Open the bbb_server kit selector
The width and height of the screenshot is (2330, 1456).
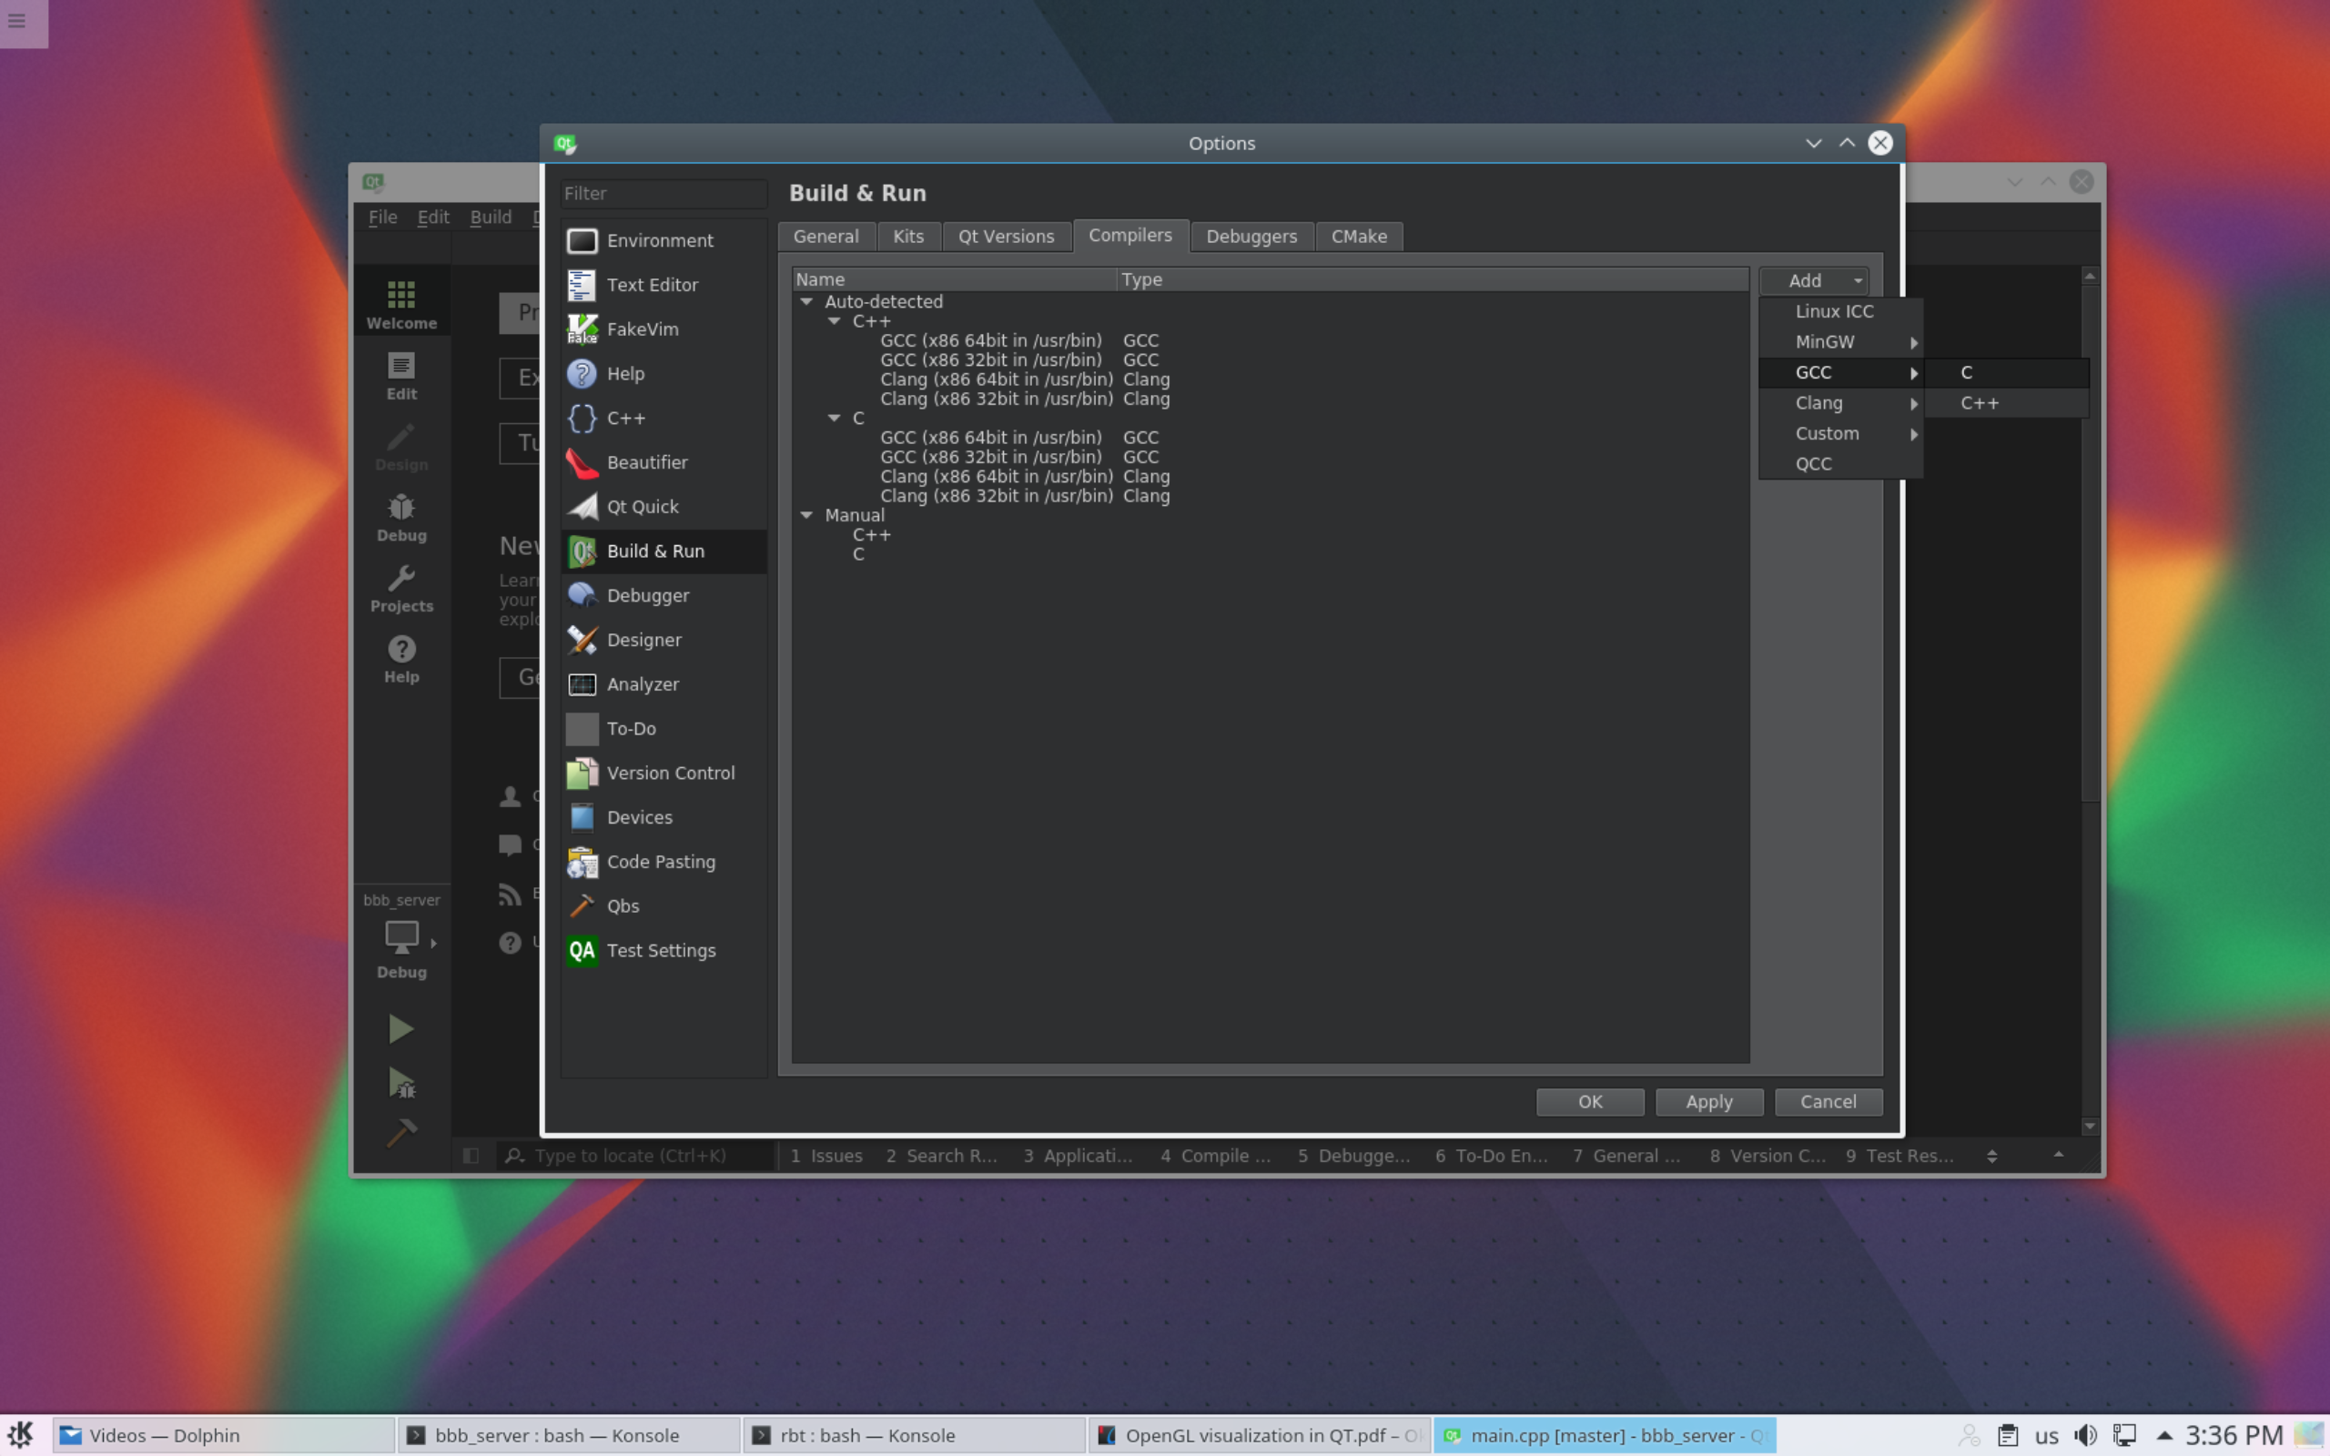(x=401, y=937)
